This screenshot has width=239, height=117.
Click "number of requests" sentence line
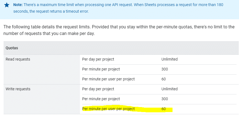coord(49,34)
